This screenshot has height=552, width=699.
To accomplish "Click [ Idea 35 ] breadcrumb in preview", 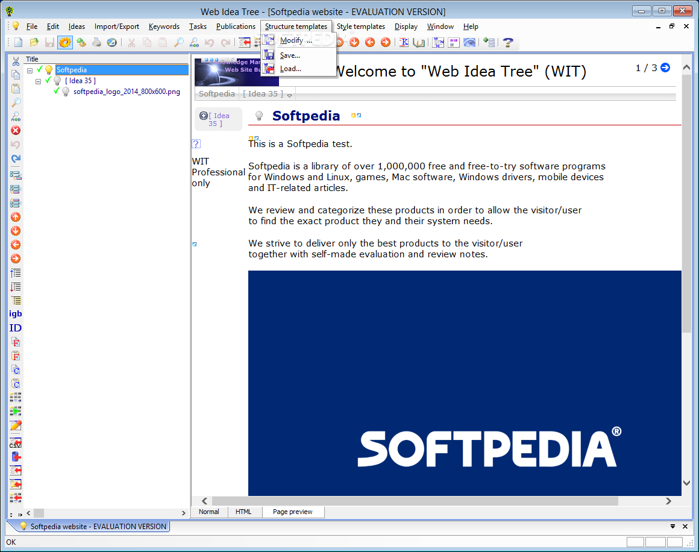I will click(263, 93).
